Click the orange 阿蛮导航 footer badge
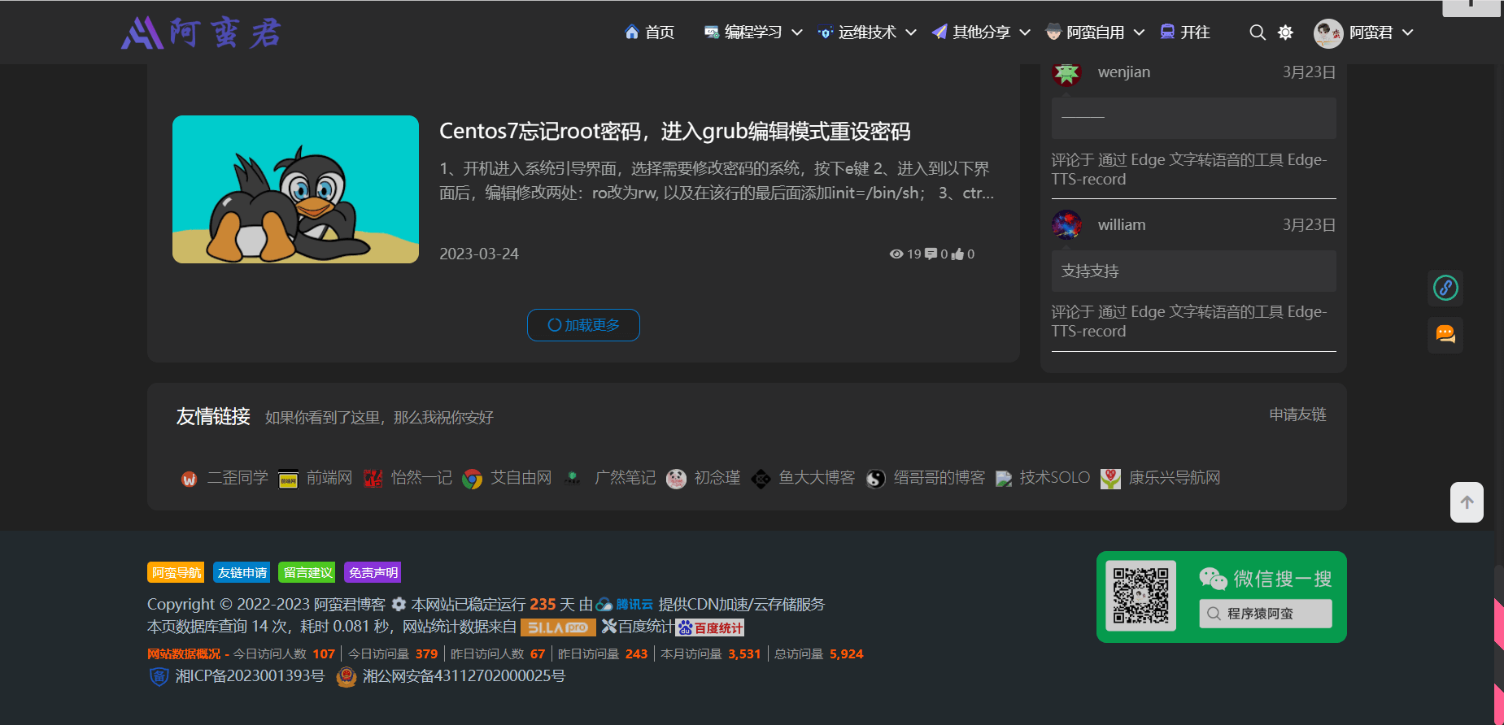Screen dimensions: 1504x725 [x=176, y=573]
